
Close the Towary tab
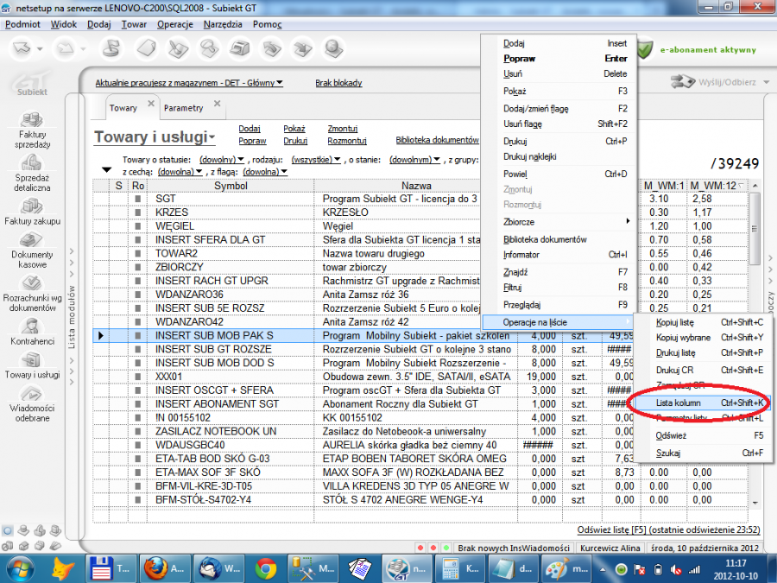point(151,104)
